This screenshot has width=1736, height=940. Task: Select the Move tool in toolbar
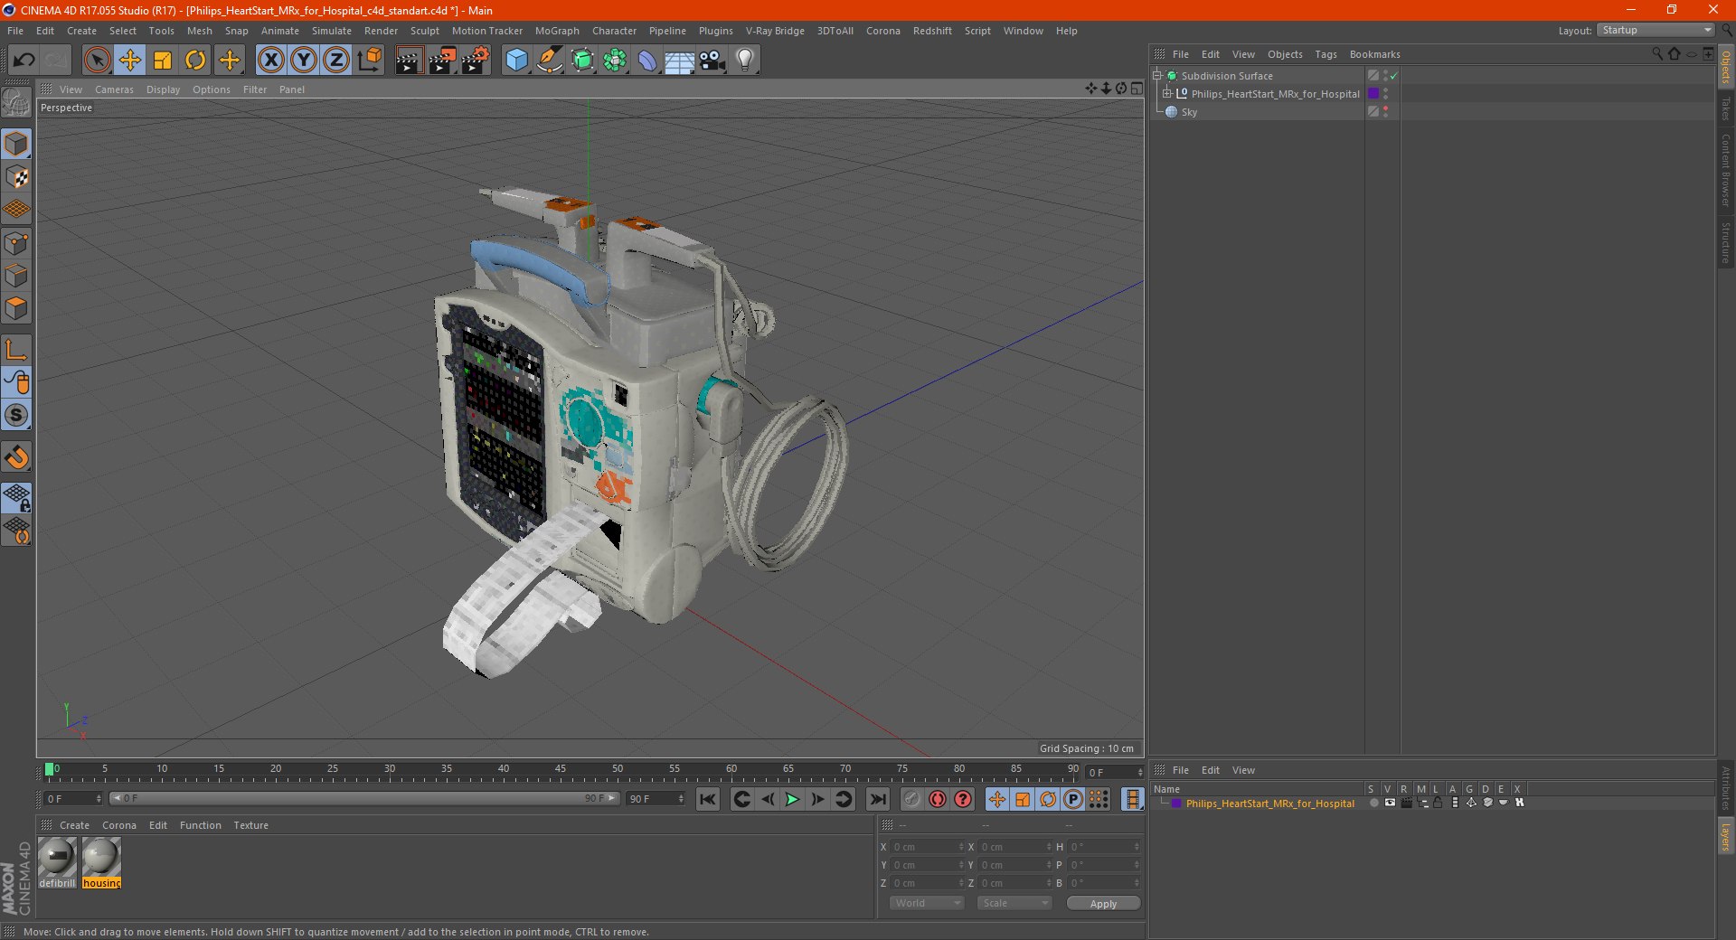[x=130, y=61]
